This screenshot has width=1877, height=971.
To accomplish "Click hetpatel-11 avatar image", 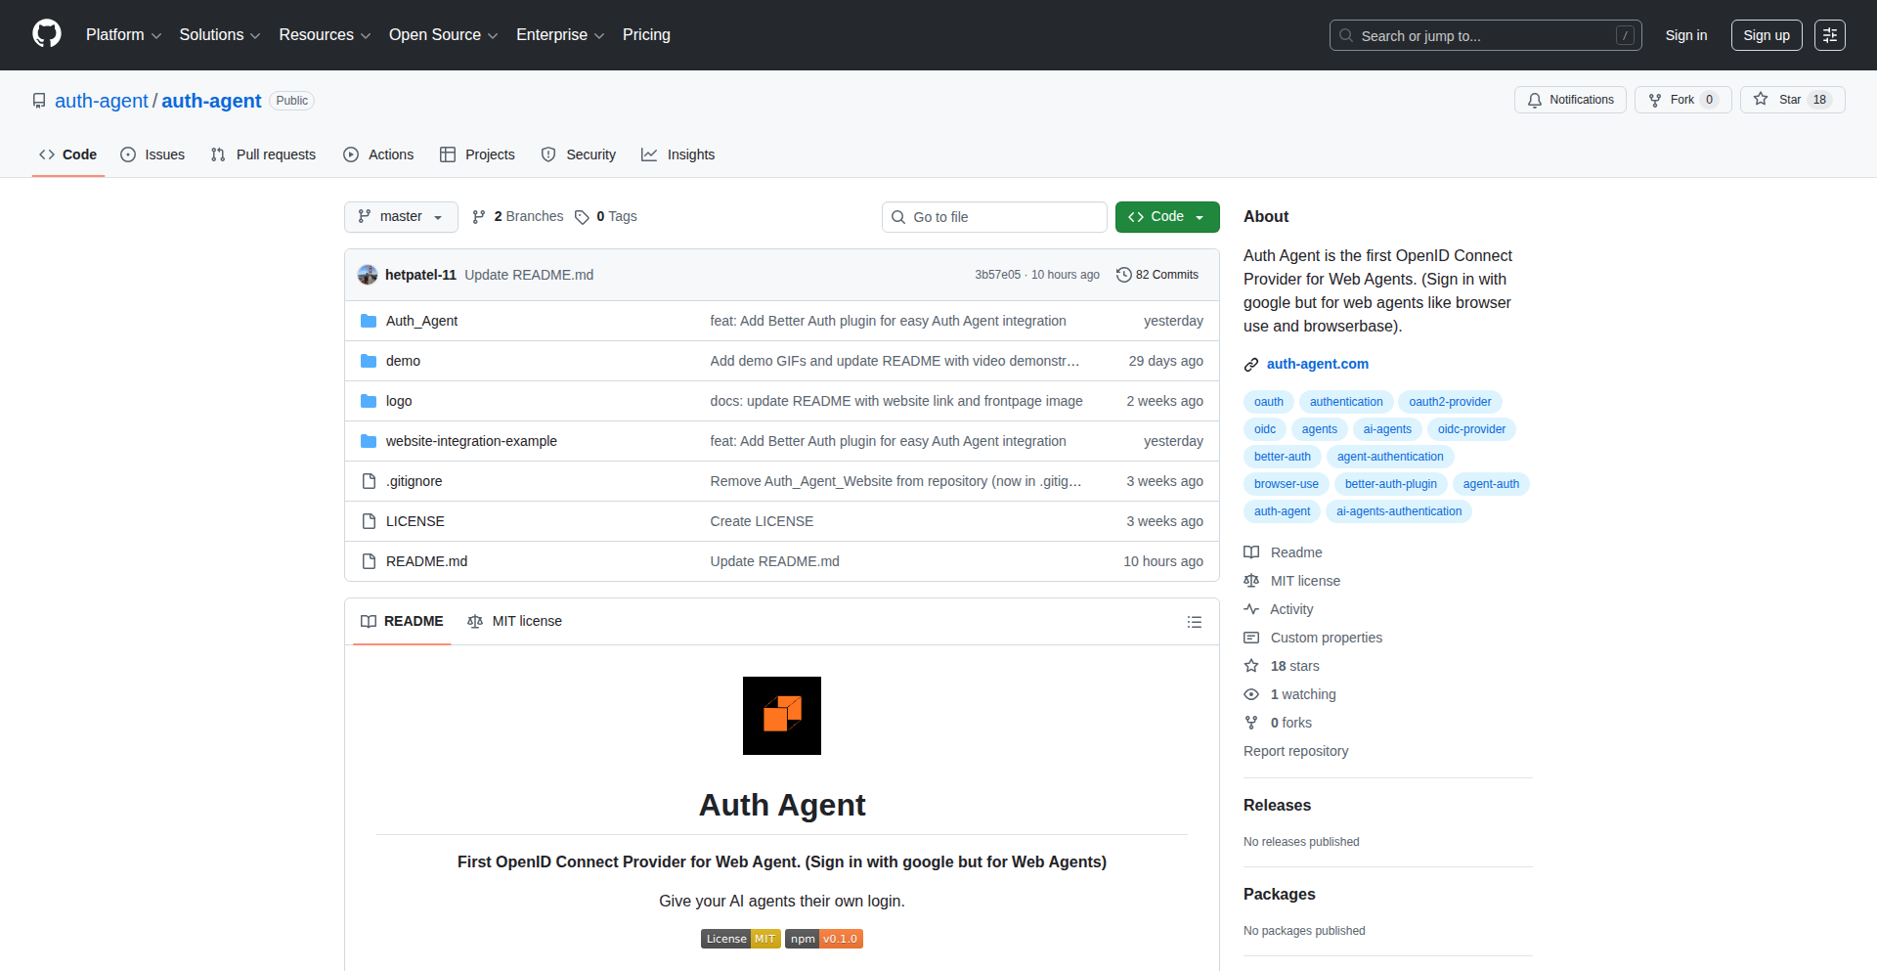I will (368, 275).
